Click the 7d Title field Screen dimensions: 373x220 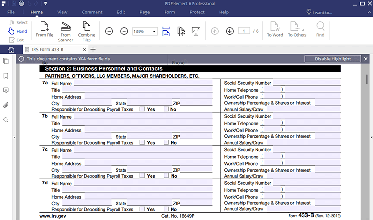[x=137, y=189]
